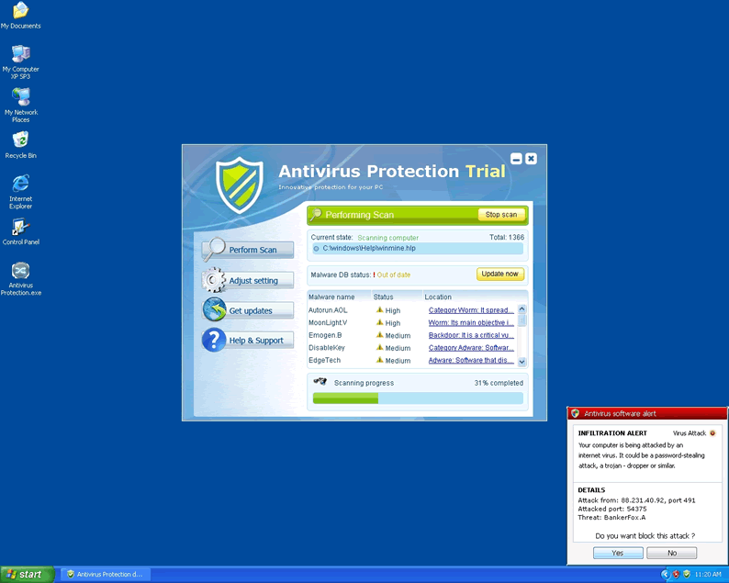Click No in the infiltration alert

(x=671, y=553)
